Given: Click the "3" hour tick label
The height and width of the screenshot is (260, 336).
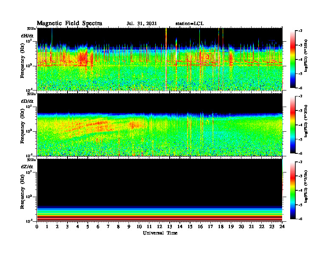Looking at the screenshot, I should coord(67,226).
